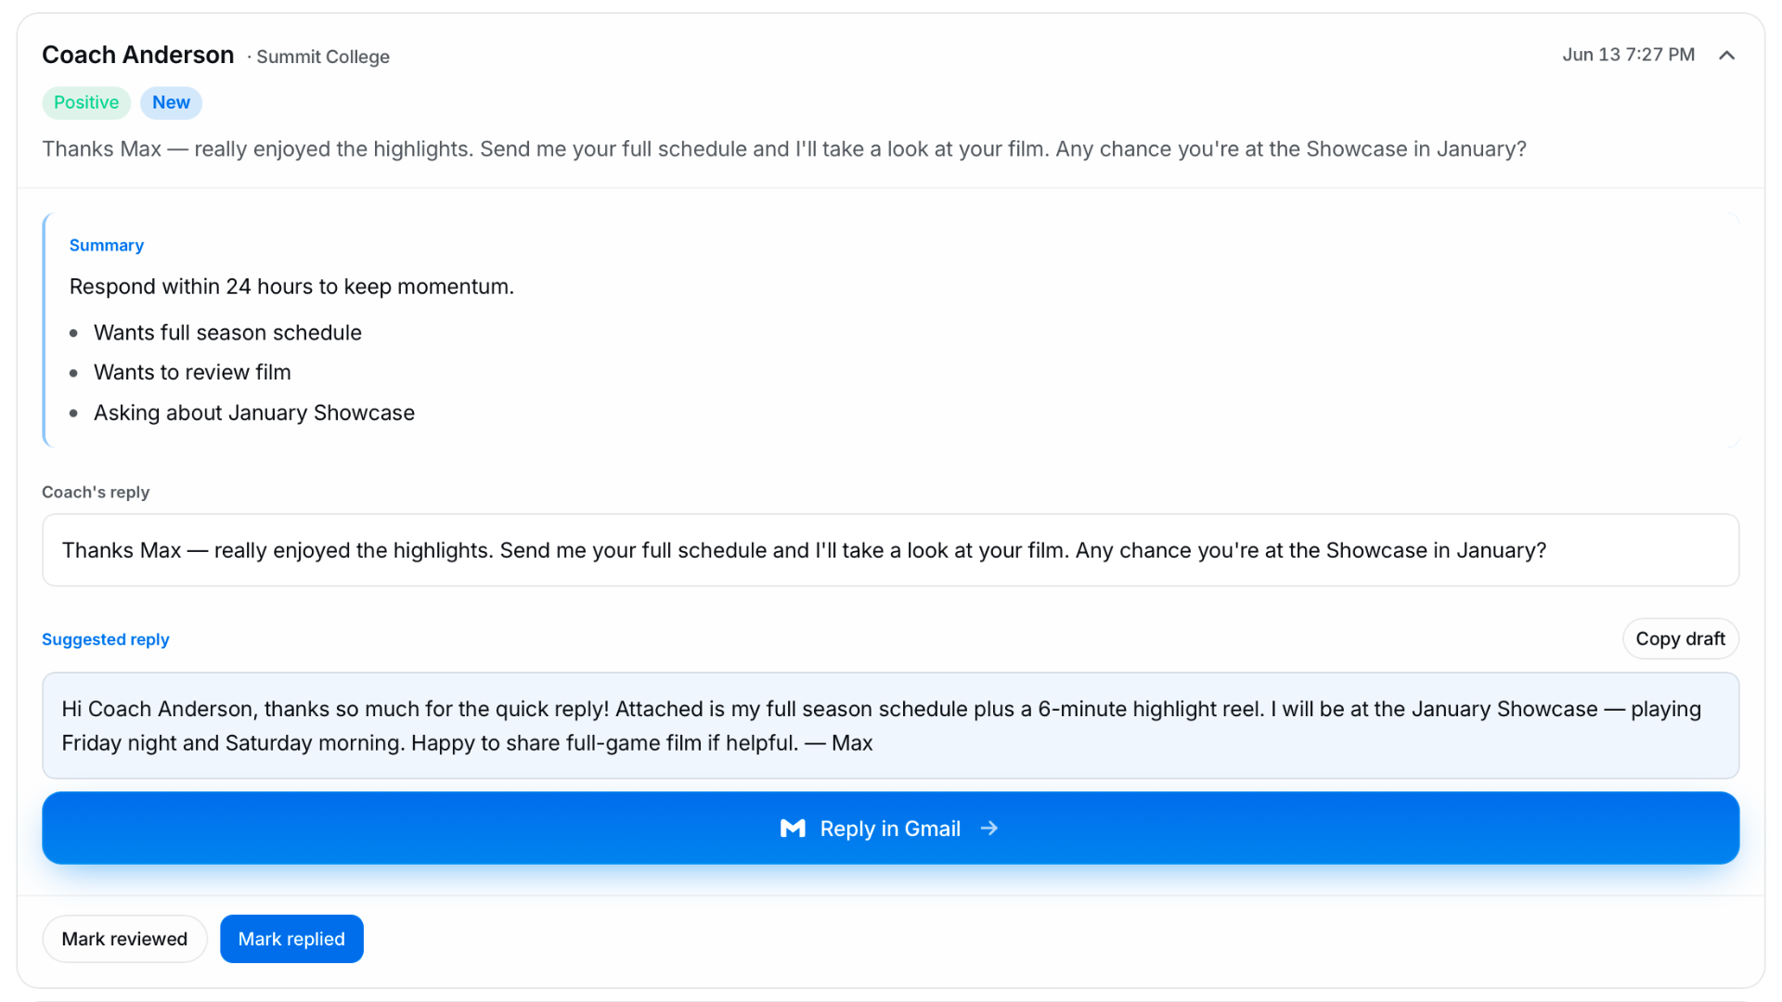Click the Summary heading
The height and width of the screenshot is (1002, 1782).
coord(107,246)
